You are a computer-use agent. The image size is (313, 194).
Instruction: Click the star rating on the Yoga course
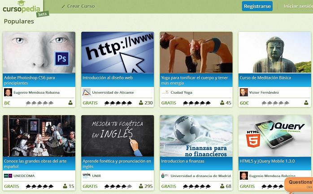(x=197, y=103)
